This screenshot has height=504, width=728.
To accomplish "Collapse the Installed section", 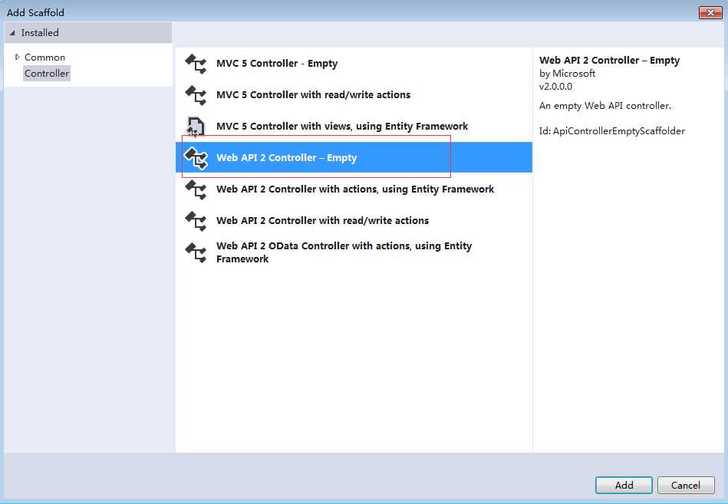I will coord(12,33).
